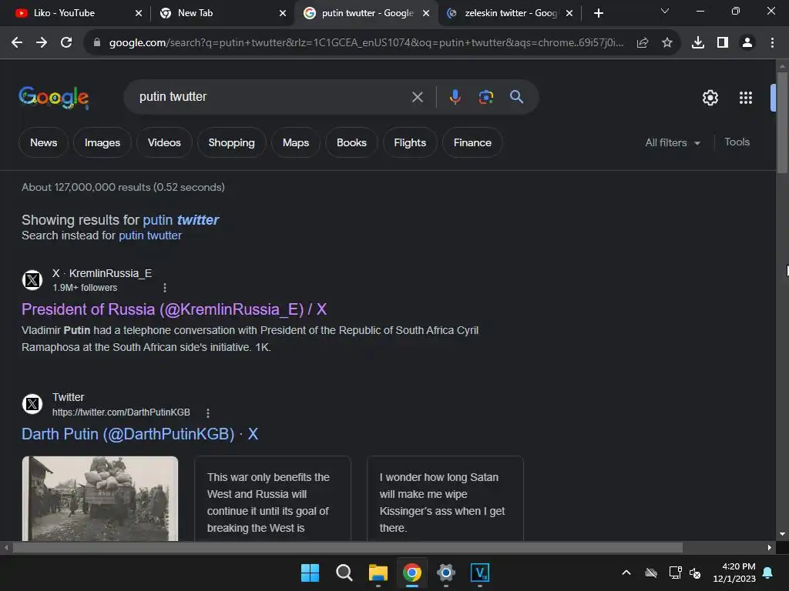Search by image with Google Lens icon

[485, 97]
